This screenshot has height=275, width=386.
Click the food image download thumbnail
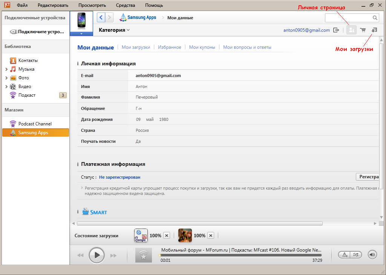(x=185, y=235)
